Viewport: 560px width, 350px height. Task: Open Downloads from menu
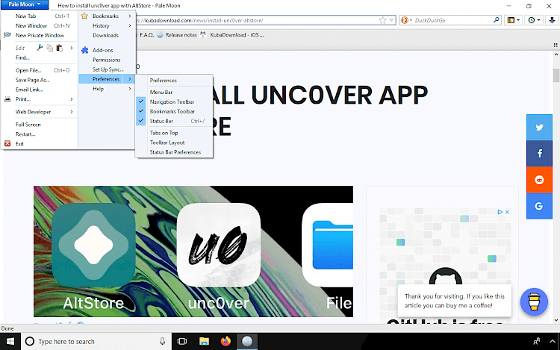[107, 35]
